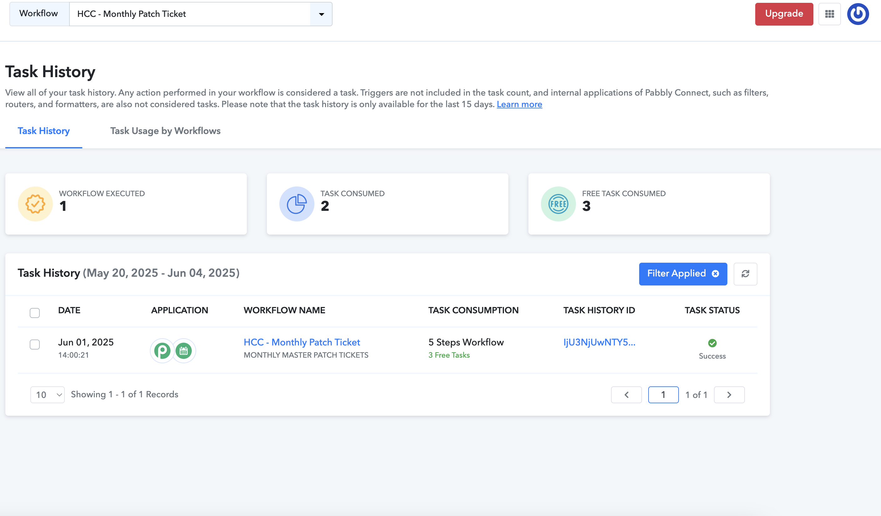This screenshot has height=516, width=881.
Task: Open the rows-per-page dropdown showing 10
Action: [x=48, y=394]
